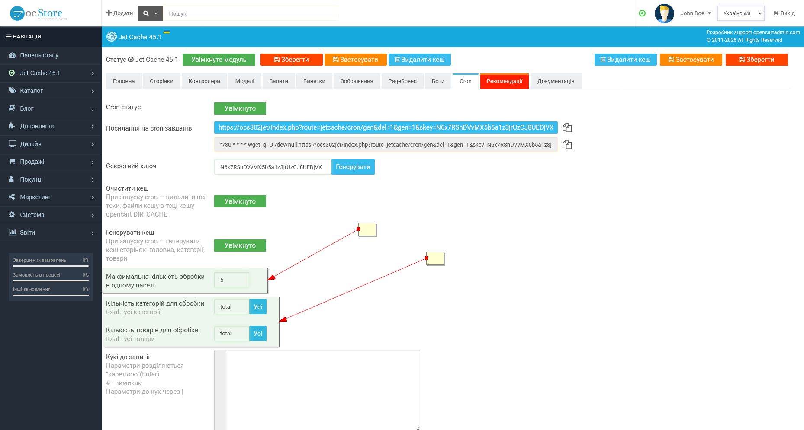Click the ocStore logo

pos(38,13)
